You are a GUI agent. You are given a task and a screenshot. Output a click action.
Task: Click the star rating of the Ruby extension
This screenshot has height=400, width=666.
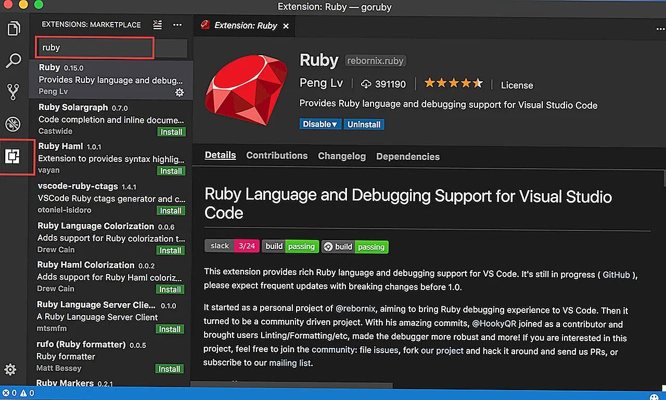pyautogui.click(x=453, y=83)
